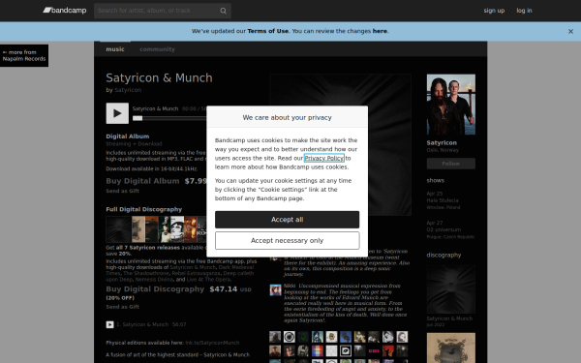This screenshot has height=363, width=581.
Task: Click the first supporter avatar in grid
Action: pos(275,337)
